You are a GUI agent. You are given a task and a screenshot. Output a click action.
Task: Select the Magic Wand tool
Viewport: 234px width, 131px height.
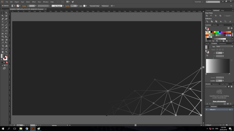tap(3, 16)
